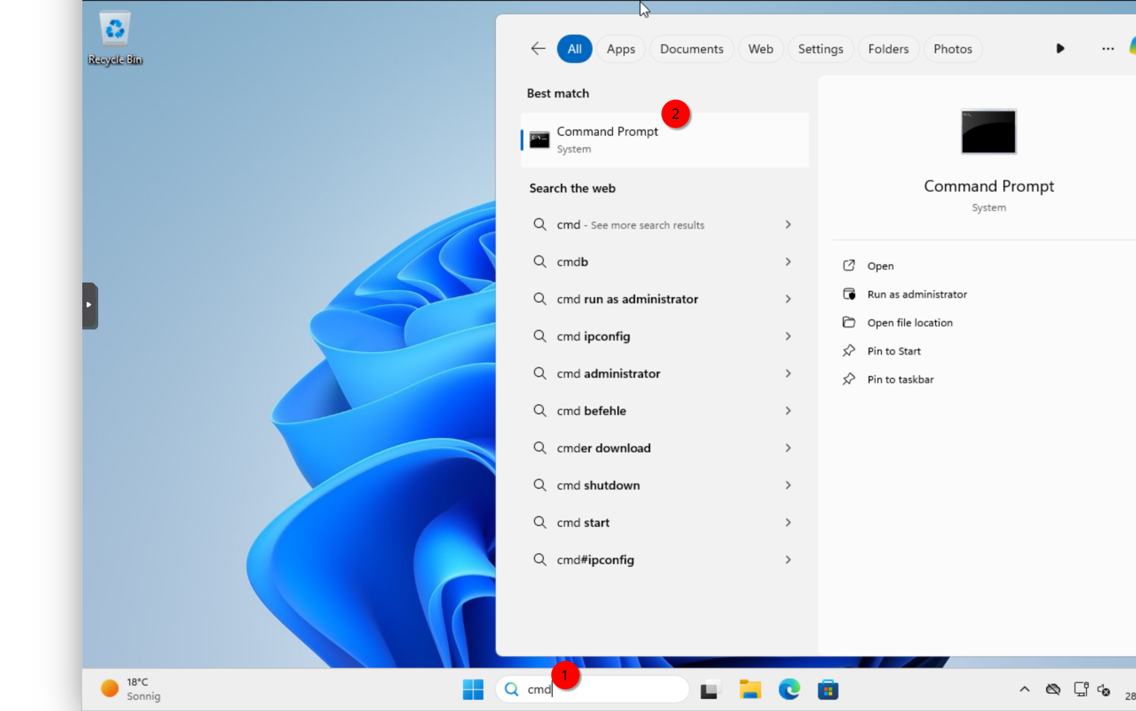Launch Microsoft Edge from the taskbar
This screenshot has width=1136, height=711.
789,689
